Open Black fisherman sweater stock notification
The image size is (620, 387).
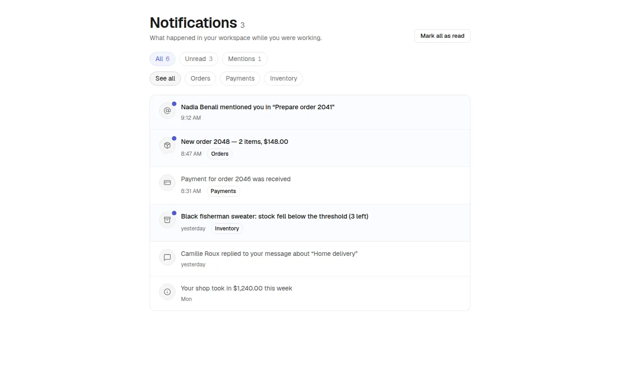point(310,223)
